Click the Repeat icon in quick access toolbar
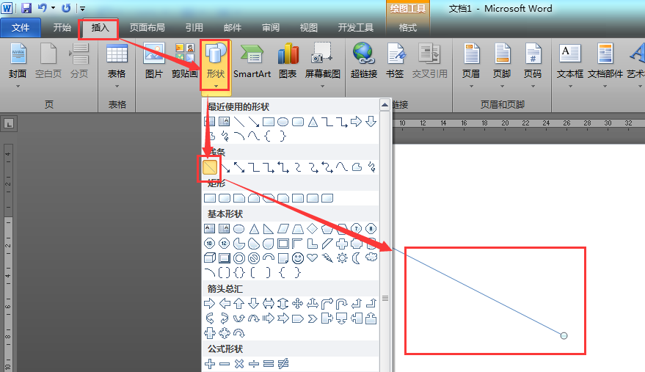Screen dimensions: 645x372 pos(66,8)
